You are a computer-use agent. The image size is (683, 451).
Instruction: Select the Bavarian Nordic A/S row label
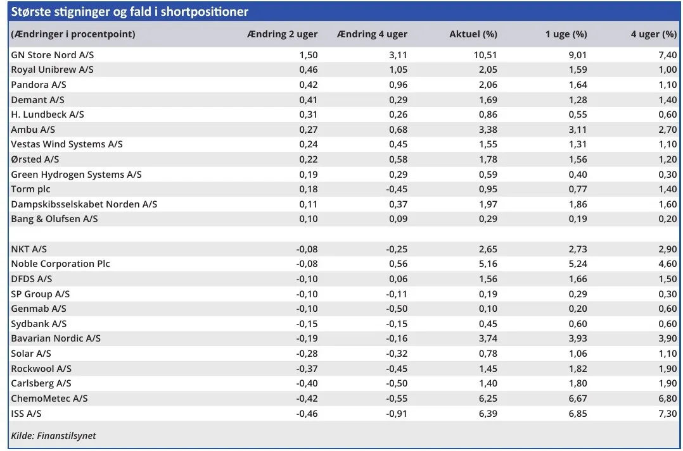(x=56, y=338)
